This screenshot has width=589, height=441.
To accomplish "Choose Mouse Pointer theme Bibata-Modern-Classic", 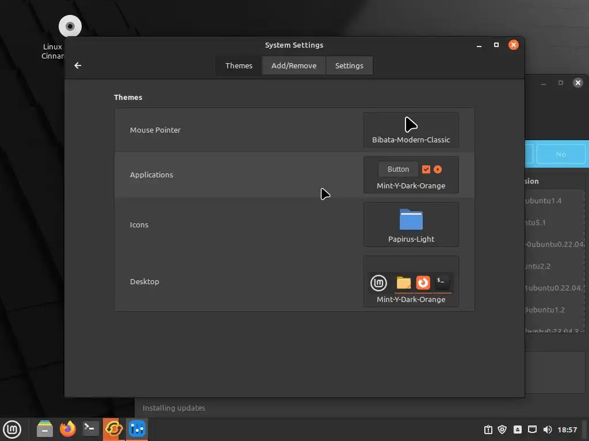I will pos(411,130).
